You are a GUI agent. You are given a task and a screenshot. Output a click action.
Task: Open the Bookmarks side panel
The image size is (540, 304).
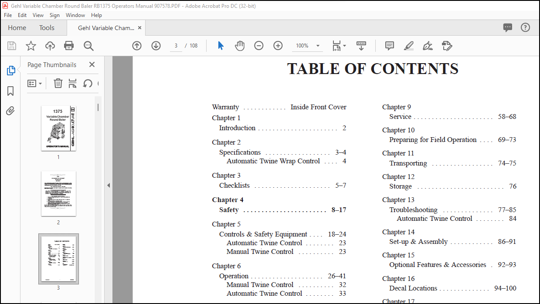[10, 91]
